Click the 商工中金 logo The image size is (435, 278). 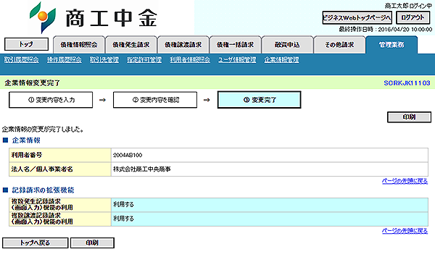point(94,17)
